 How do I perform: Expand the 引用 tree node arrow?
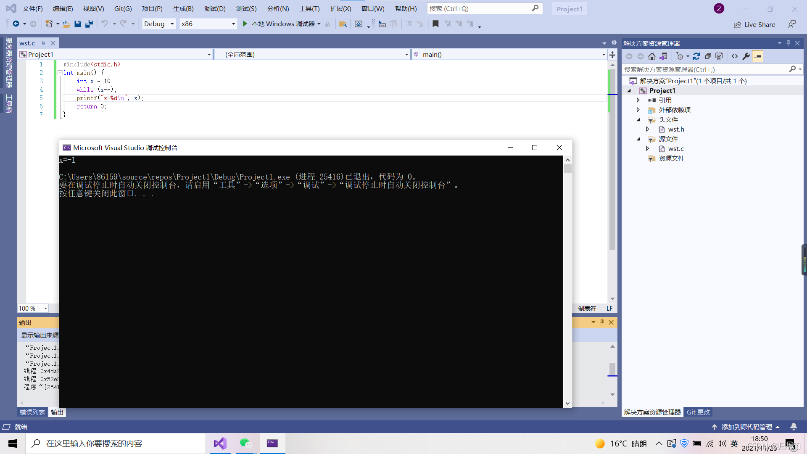click(x=638, y=100)
